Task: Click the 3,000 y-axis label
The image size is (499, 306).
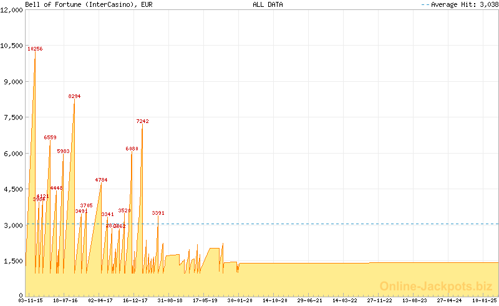Action: coord(12,225)
